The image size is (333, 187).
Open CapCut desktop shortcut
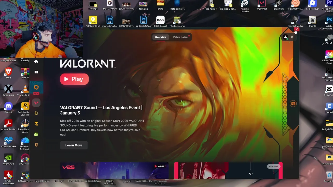tap(329, 91)
